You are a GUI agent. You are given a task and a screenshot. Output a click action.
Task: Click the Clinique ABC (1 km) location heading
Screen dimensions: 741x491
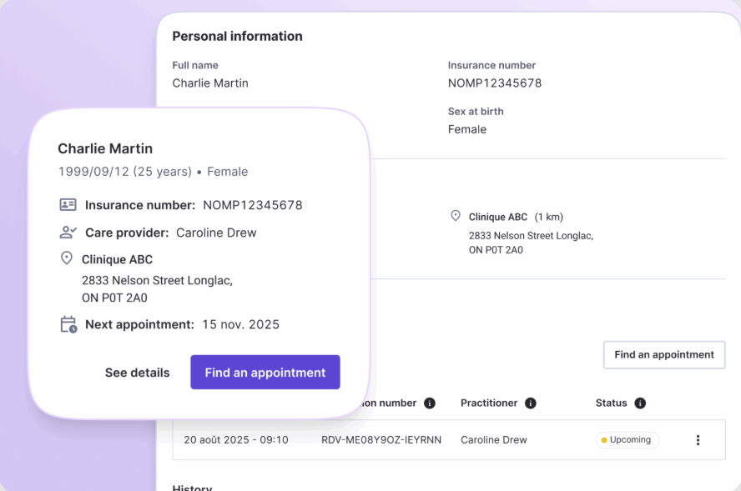coord(516,218)
